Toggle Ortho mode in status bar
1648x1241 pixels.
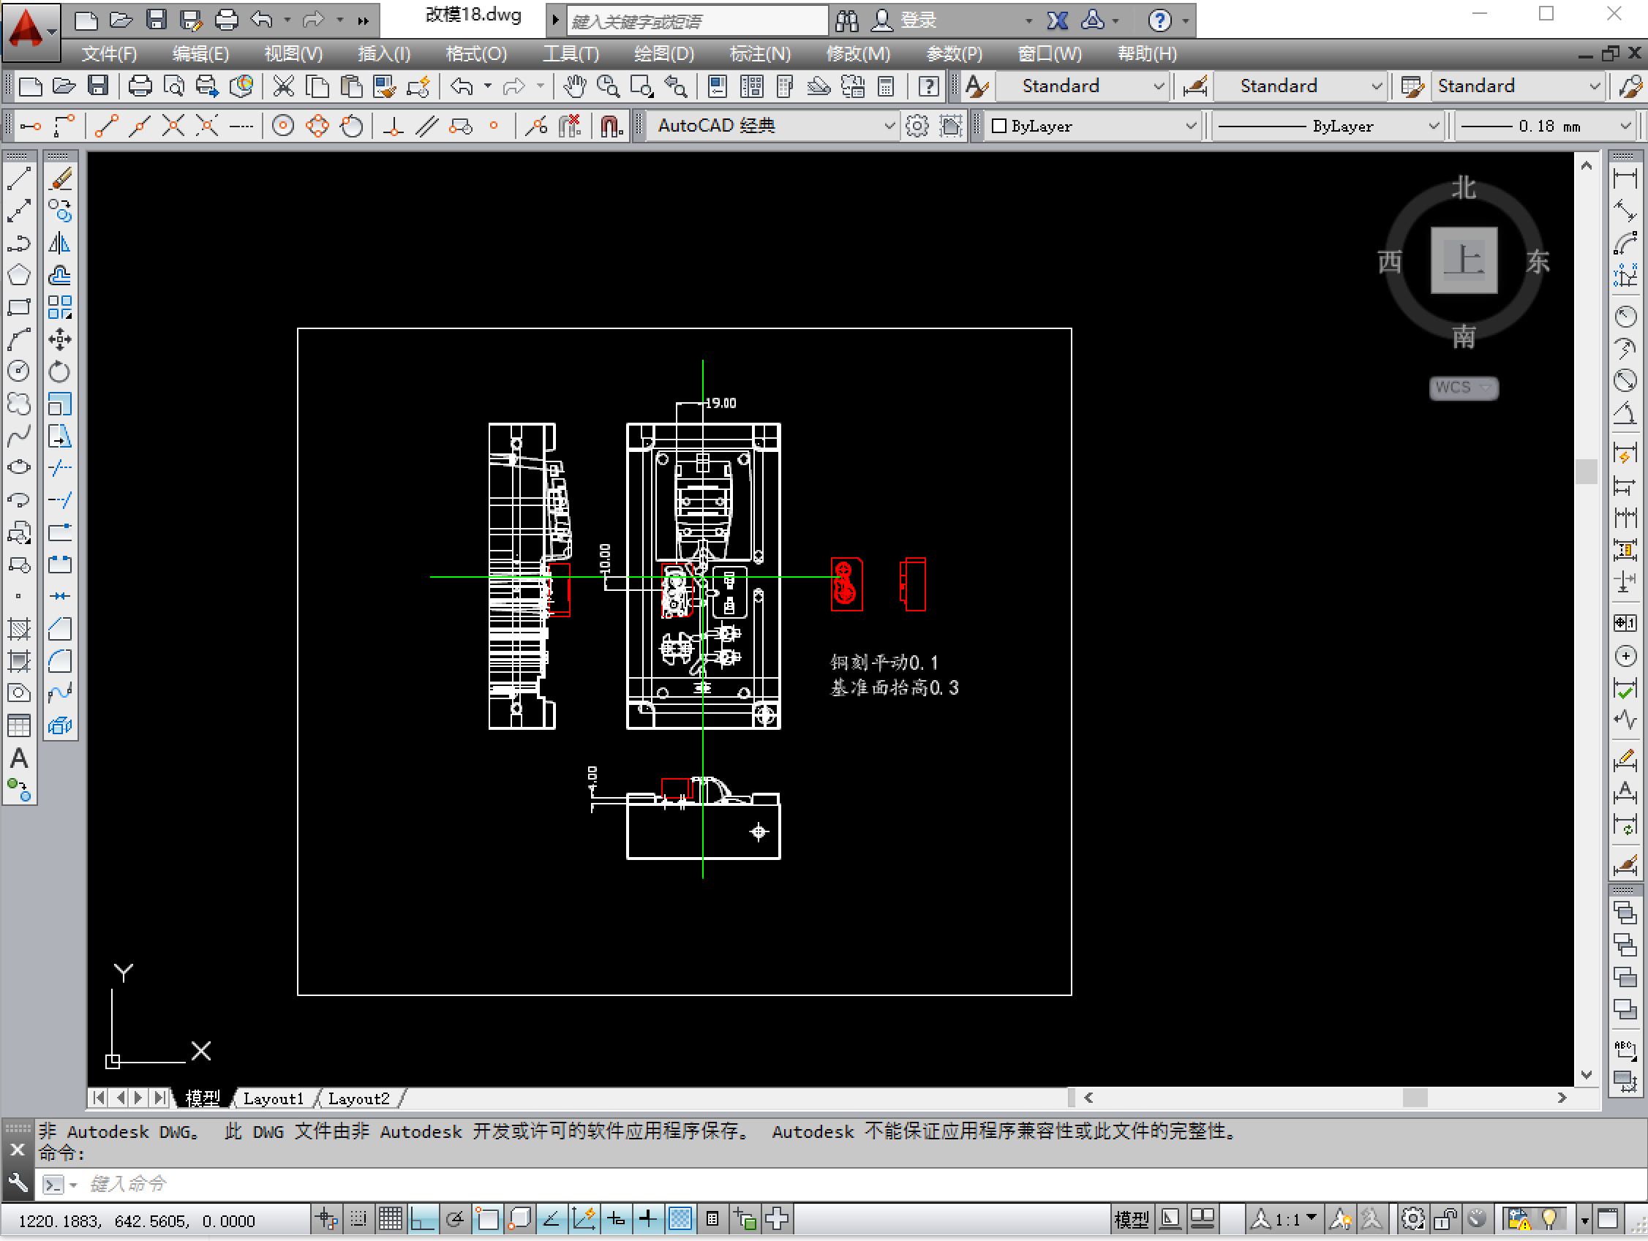pos(423,1219)
